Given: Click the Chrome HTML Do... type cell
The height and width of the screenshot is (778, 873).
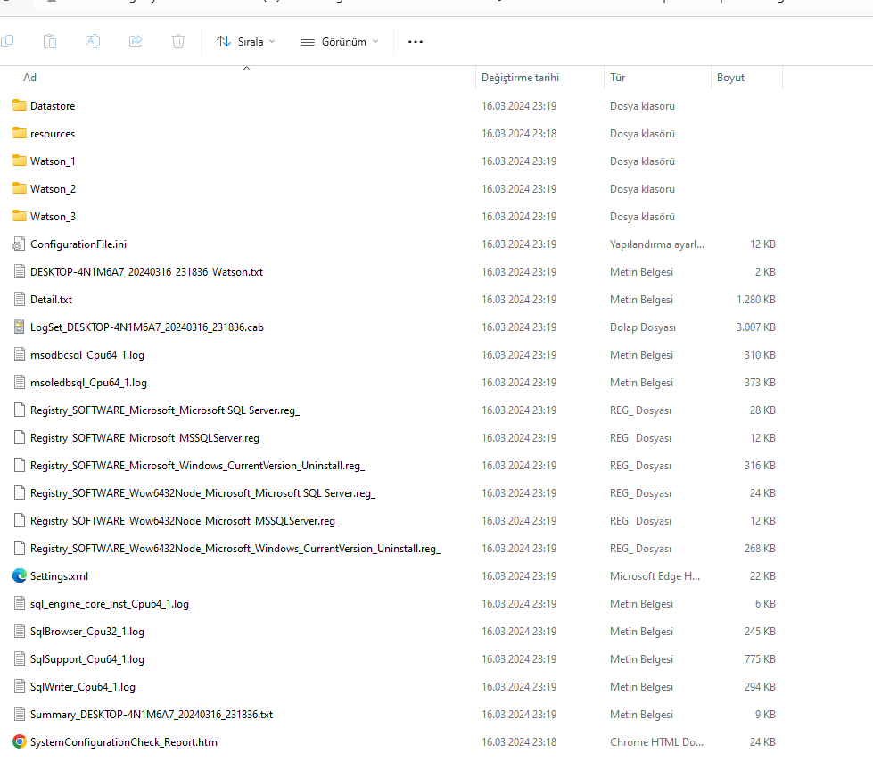Looking at the screenshot, I should (656, 742).
